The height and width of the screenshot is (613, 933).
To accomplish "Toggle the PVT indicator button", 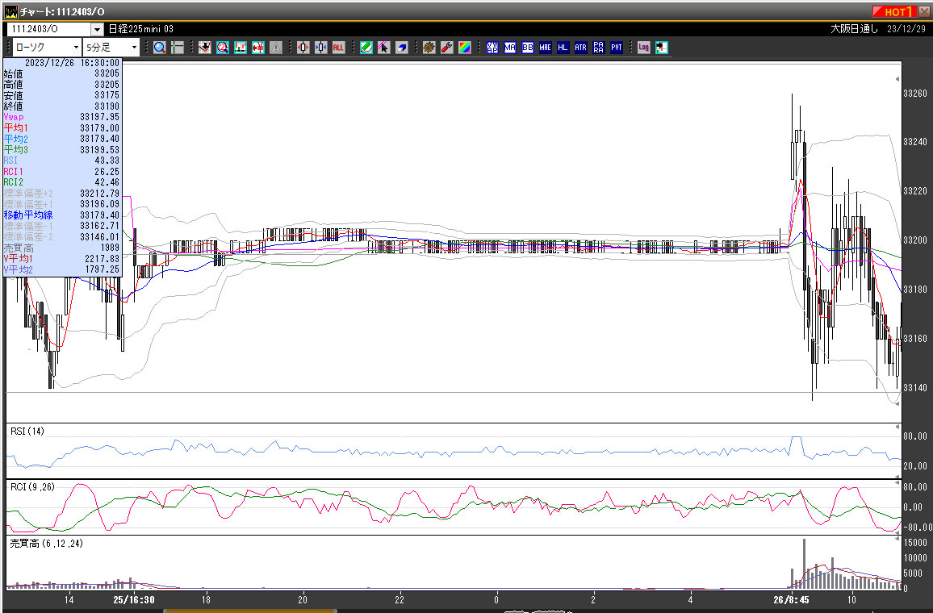I will pos(617,48).
